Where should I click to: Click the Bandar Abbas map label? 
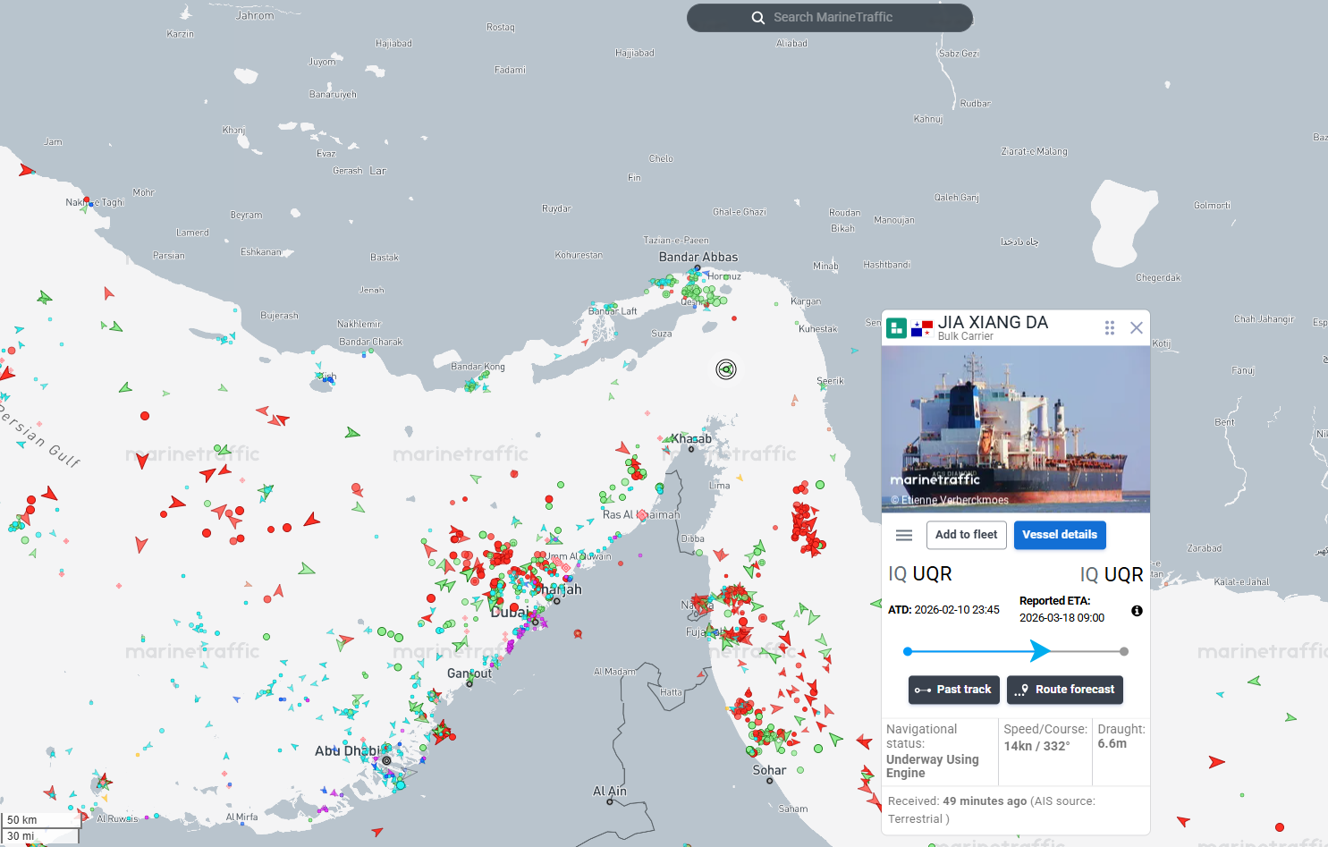coord(698,257)
